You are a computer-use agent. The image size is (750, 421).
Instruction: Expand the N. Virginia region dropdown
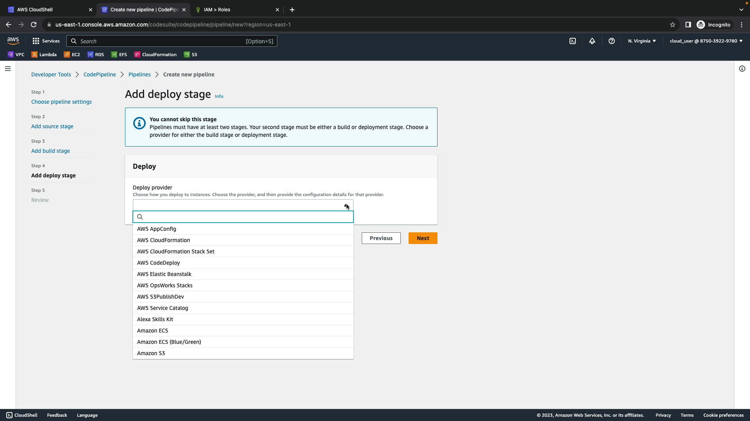642,41
